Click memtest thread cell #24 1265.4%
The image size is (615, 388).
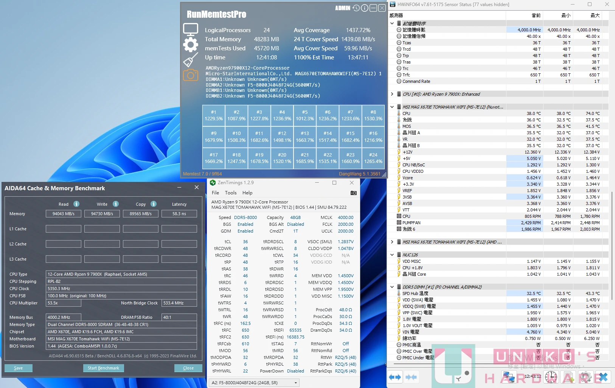point(373,158)
